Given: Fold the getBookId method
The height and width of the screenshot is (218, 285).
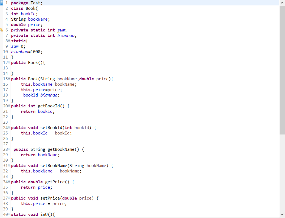Looking at the screenshot, I should (9, 106).
